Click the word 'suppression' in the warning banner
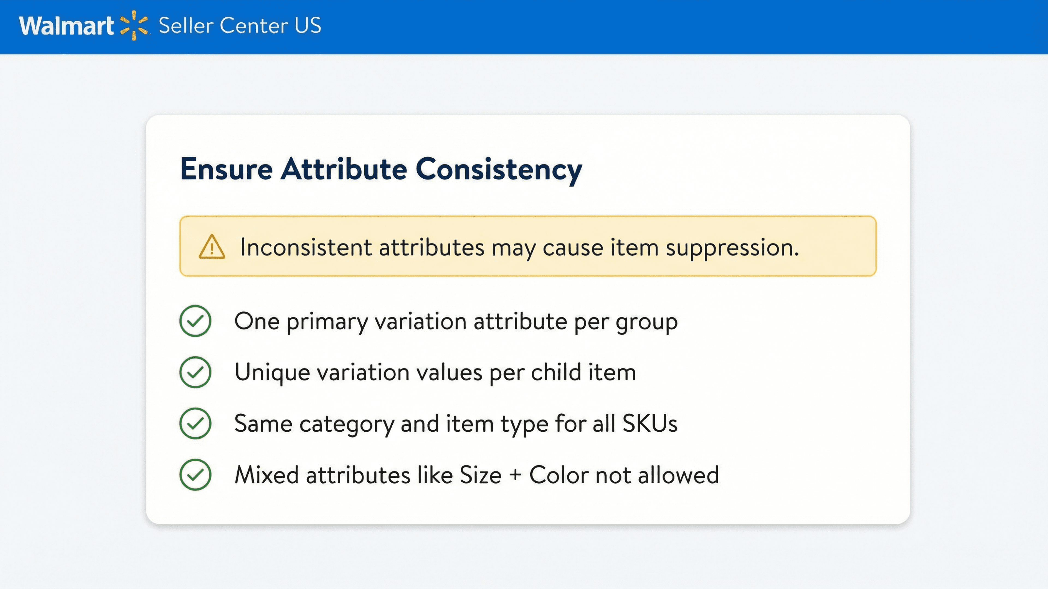Screen dimensions: 1048x589 732,247
